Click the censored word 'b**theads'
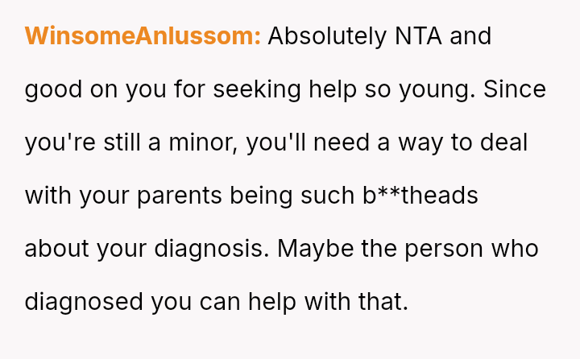Image resolution: width=580 pixels, height=359 pixels. (x=422, y=196)
